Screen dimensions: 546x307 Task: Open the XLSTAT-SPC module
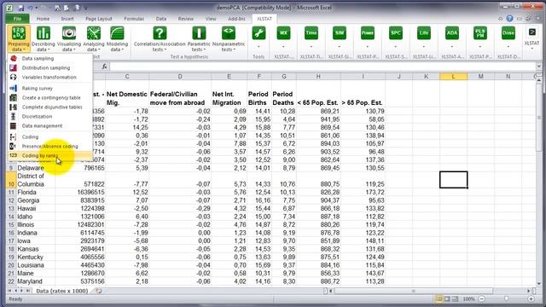coord(396,38)
